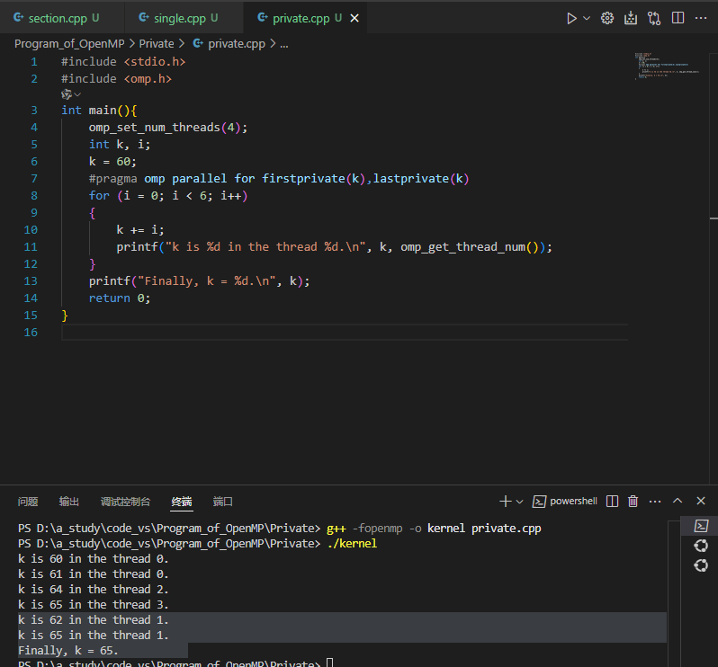Click line number 13 in gutter
The width and height of the screenshot is (718, 667).
click(x=31, y=280)
